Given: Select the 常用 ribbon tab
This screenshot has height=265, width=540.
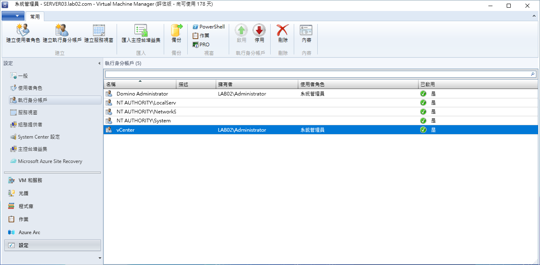Looking at the screenshot, I should [35, 17].
